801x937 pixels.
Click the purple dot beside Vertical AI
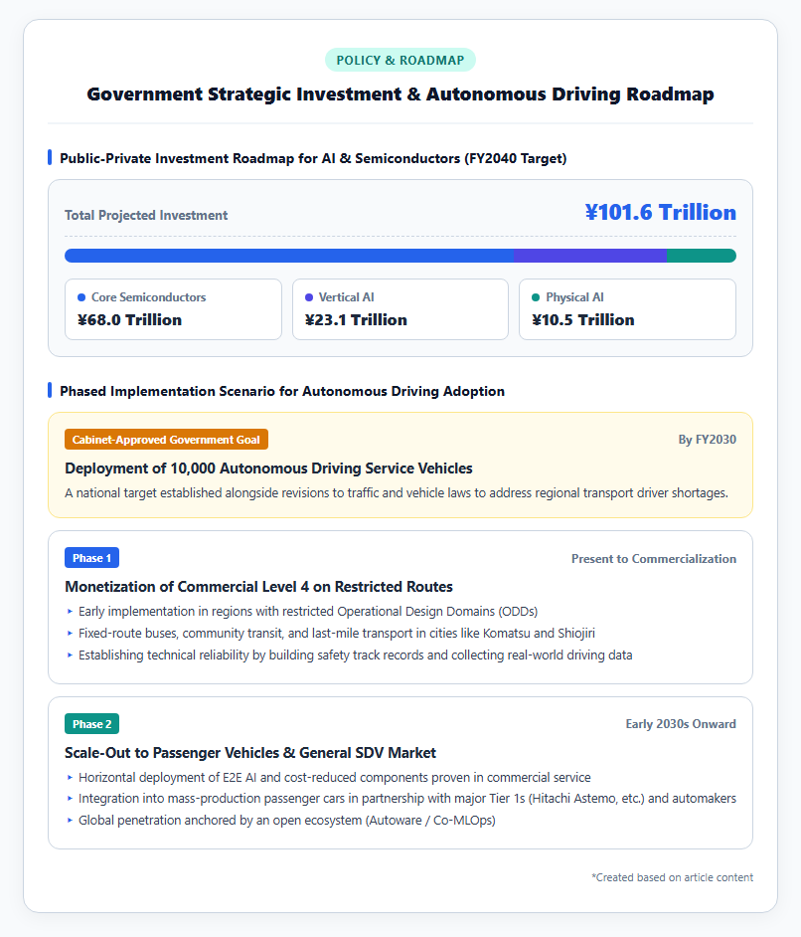(x=309, y=297)
